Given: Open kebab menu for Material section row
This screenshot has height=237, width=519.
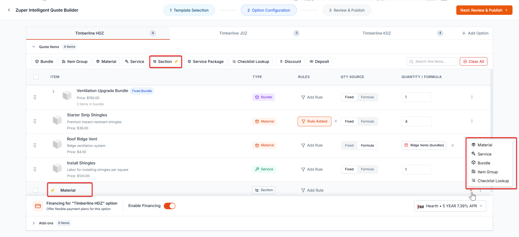Looking at the screenshot, I should (x=480, y=191).
